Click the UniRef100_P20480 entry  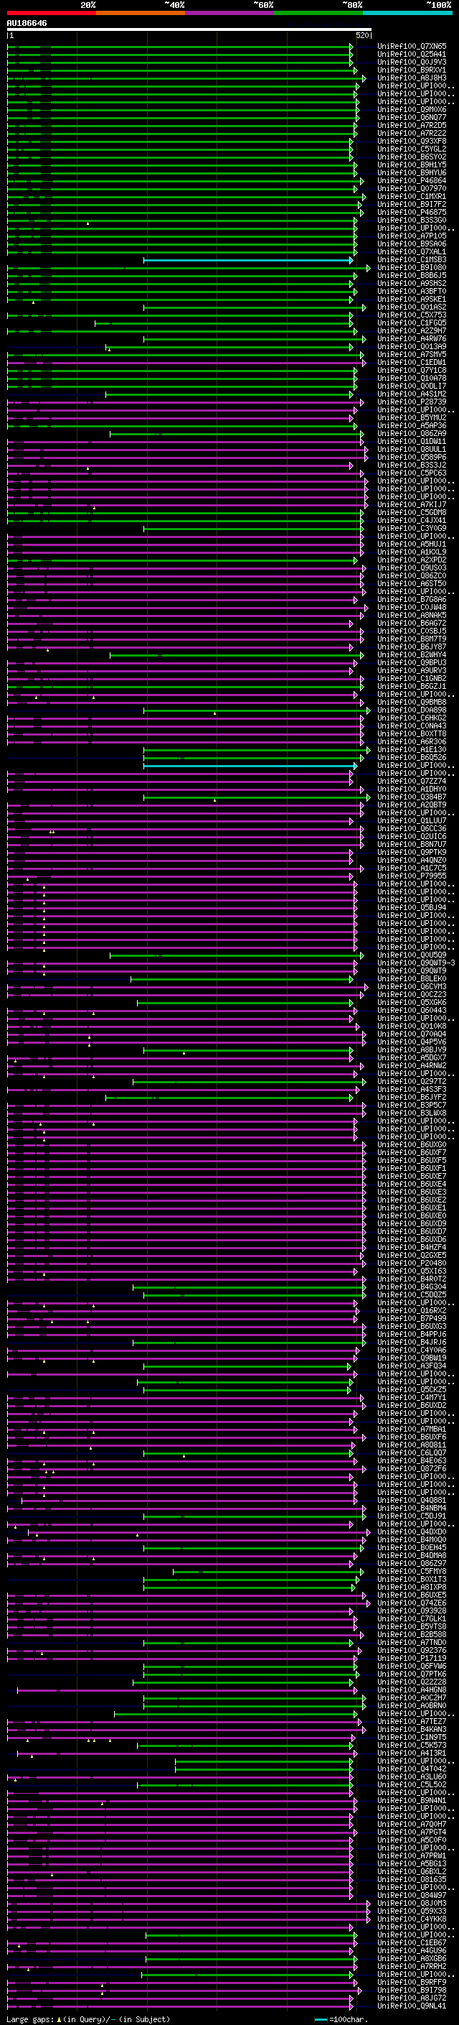[x=412, y=1264]
